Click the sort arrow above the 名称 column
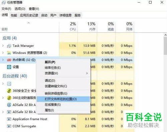Image resolution: width=167 pixels, height=132 pixels. pyautogui.click(x=29, y=23)
